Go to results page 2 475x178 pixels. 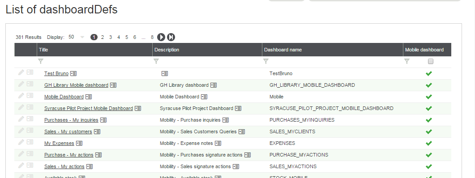point(103,37)
